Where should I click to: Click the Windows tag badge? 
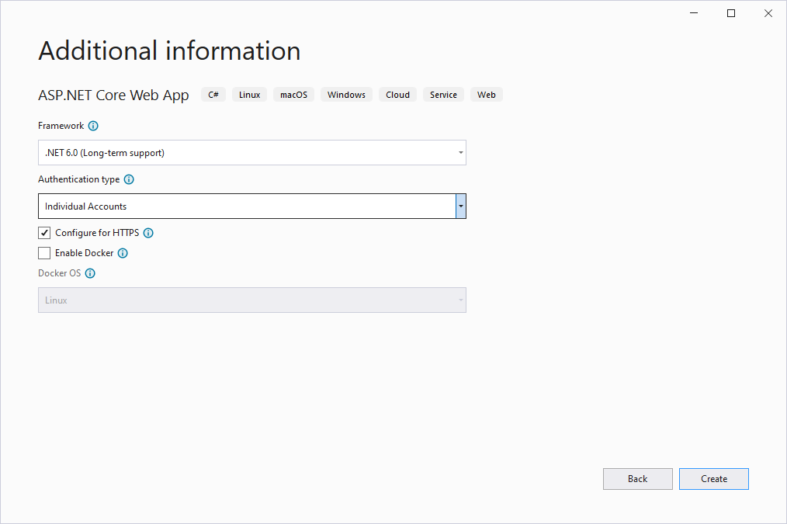[x=346, y=94]
